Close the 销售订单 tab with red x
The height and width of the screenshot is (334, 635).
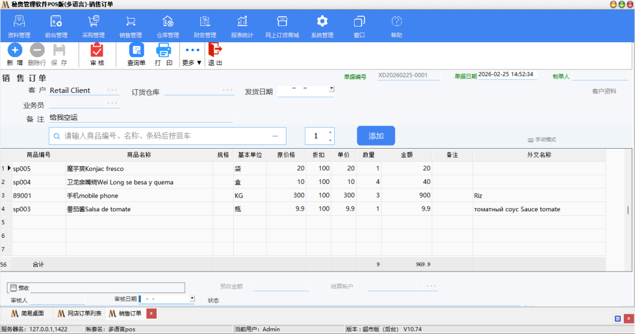point(151,314)
